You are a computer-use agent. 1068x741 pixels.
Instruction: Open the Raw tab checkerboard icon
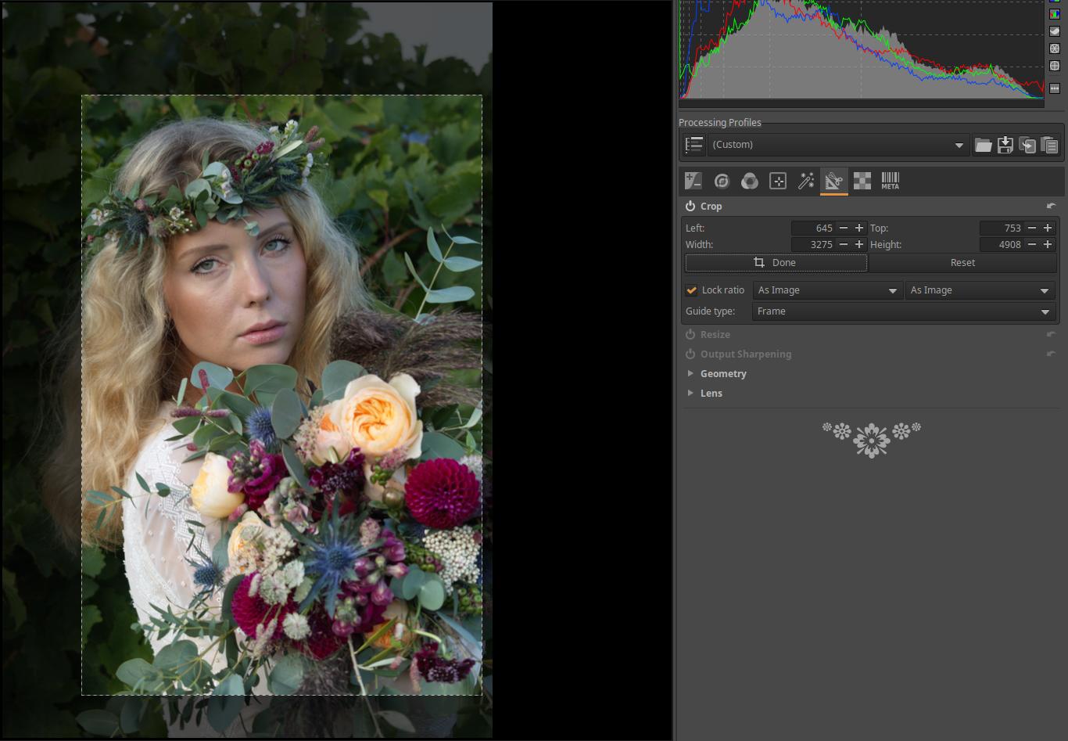tap(862, 181)
